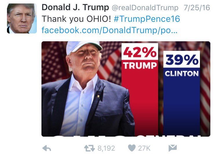Open the #TrumpPence16 hashtag
The image size is (215, 157).
[x=147, y=19]
